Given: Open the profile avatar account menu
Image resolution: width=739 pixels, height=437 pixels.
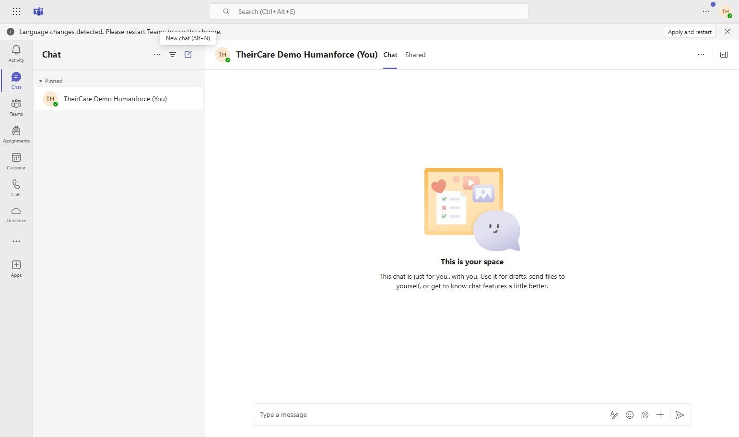Looking at the screenshot, I should pos(726,12).
